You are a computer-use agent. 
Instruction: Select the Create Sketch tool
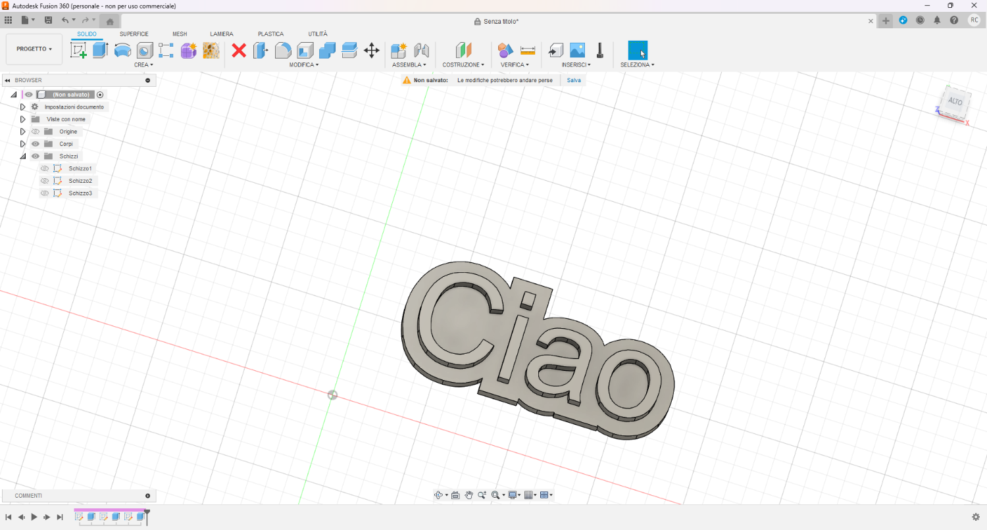coord(78,51)
